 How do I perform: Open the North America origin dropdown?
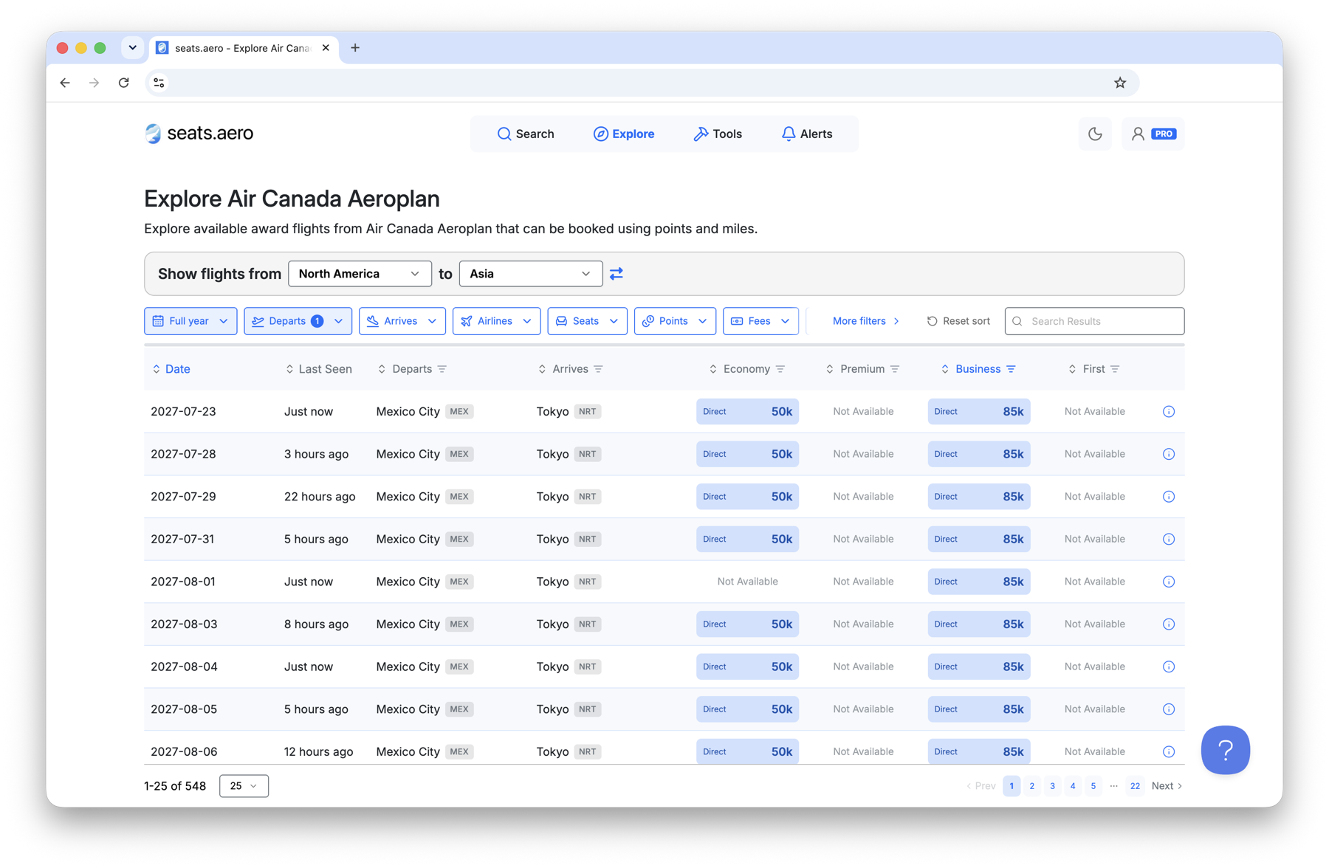pos(360,274)
